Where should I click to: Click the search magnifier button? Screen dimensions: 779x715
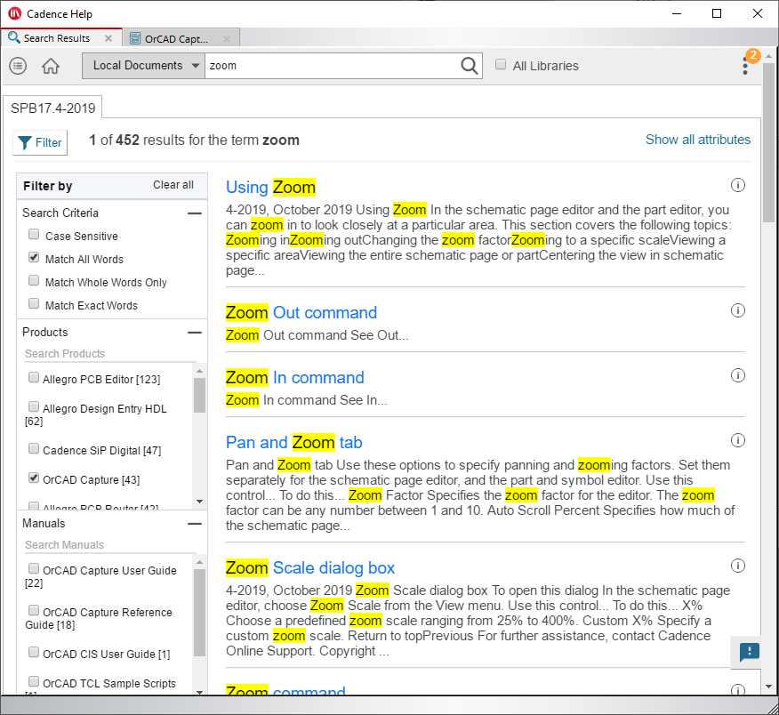coord(469,66)
